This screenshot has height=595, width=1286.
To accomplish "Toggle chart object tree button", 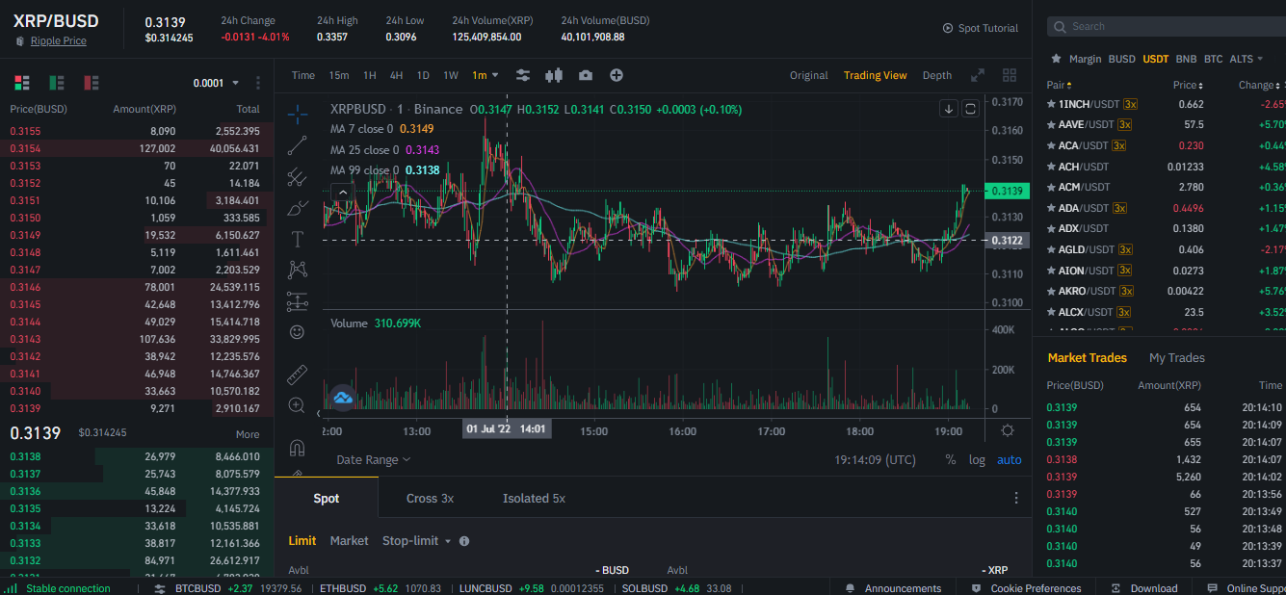I will point(971,109).
